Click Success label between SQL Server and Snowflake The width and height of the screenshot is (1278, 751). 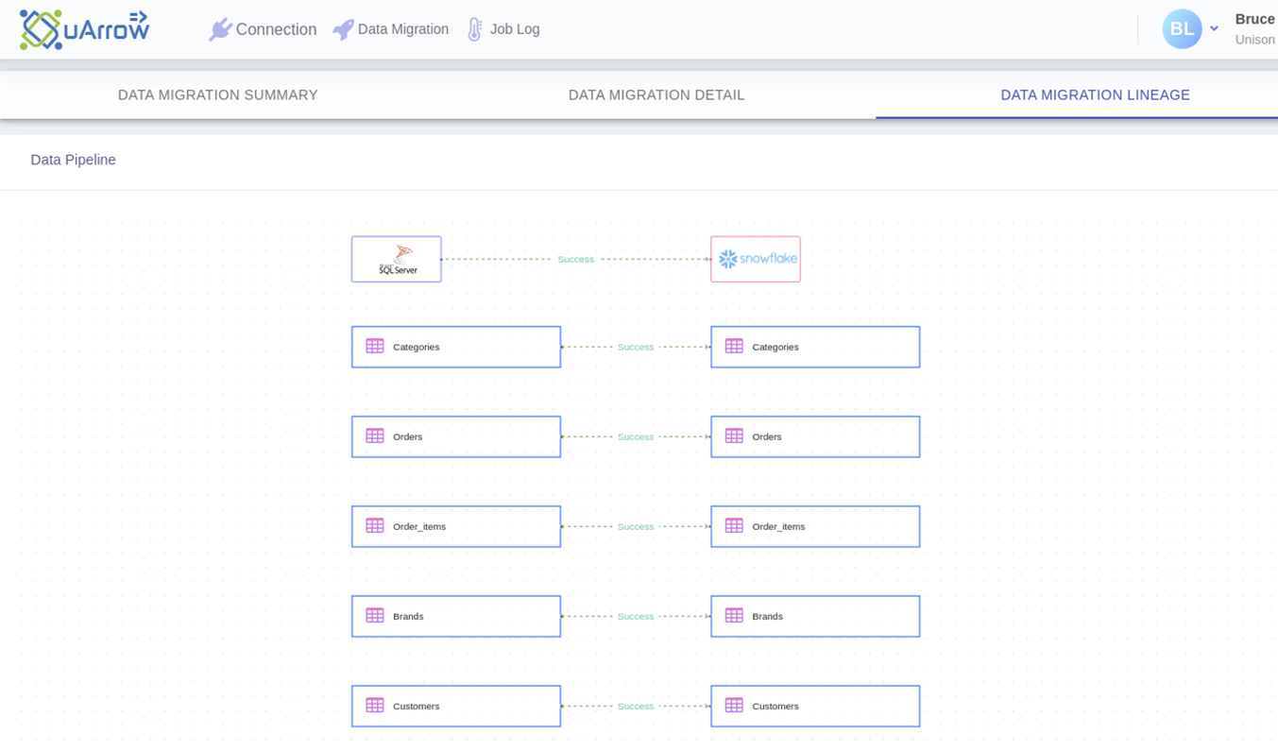click(x=575, y=259)
